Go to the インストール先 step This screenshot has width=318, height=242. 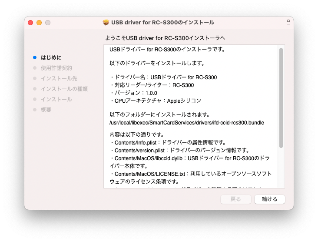coord(59,78)
